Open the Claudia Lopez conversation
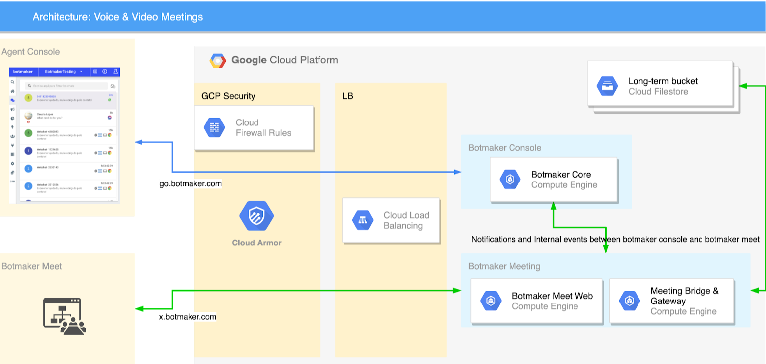 (x=67, y=118)
